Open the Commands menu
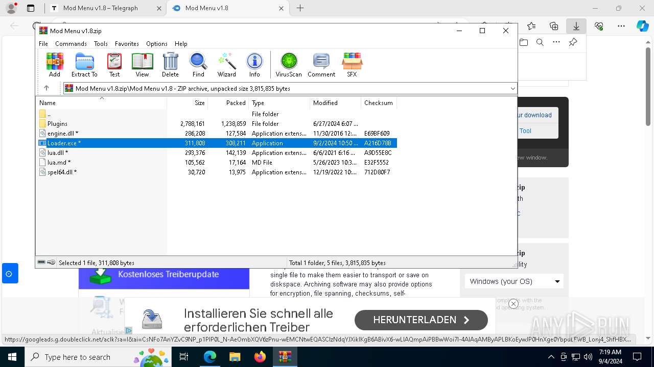Image resolution: width=654 pixels, height=367 pixels. tap(71, 44)
